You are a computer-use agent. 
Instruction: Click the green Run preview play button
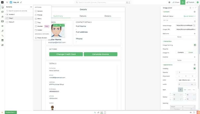click(x=183, y=2)
